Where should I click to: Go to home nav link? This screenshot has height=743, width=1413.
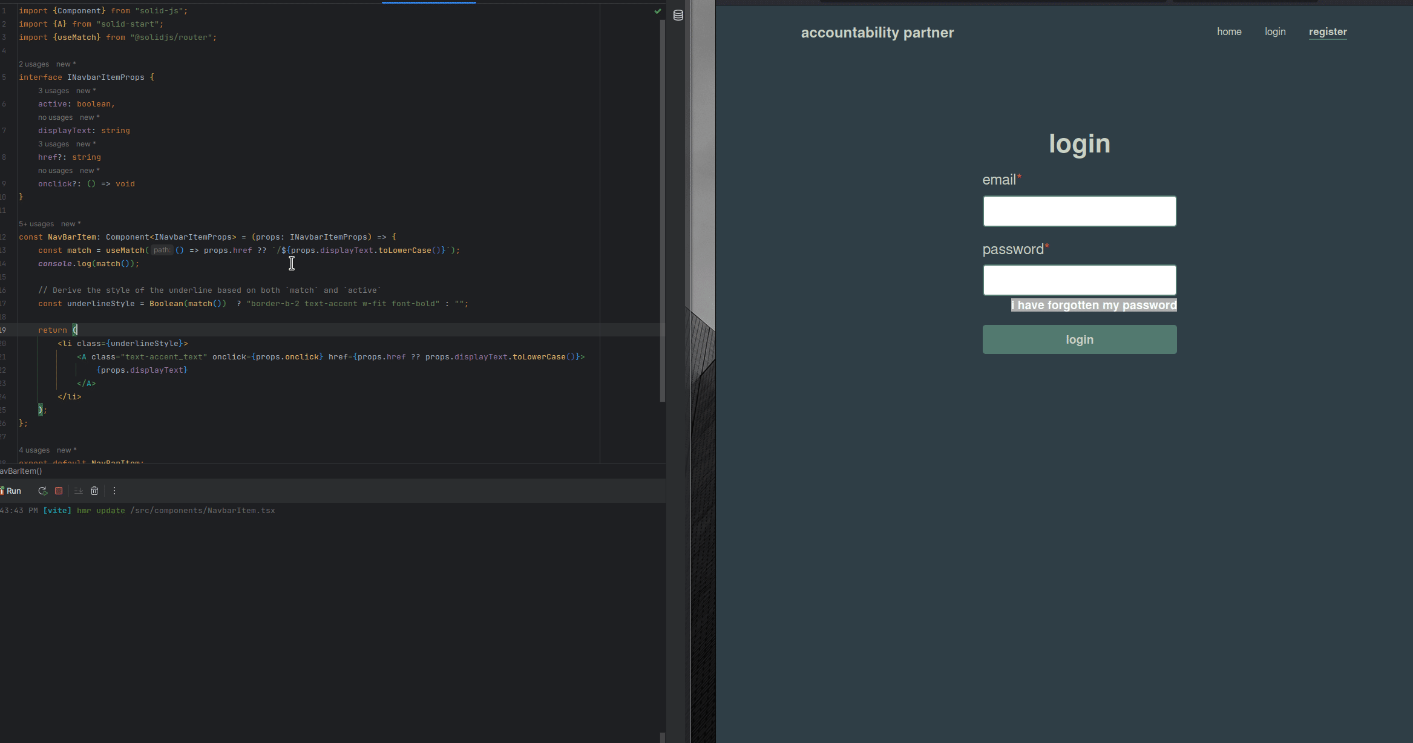click(1229, 32)
